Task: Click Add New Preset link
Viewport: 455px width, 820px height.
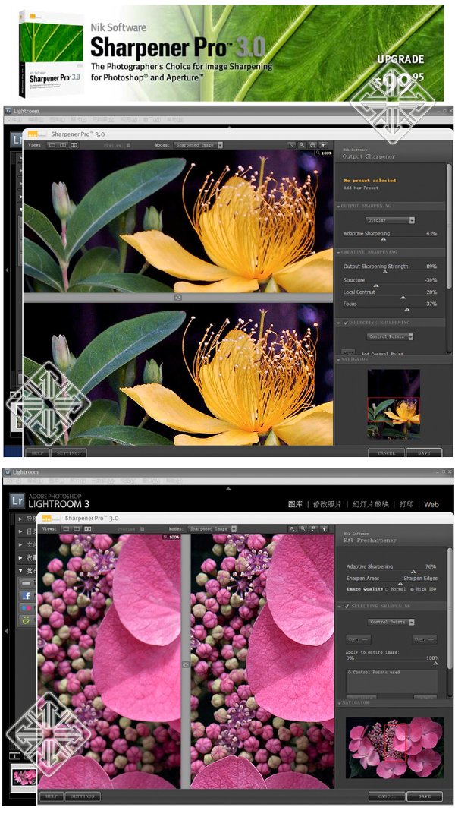Action: click(x=361, y=188)
